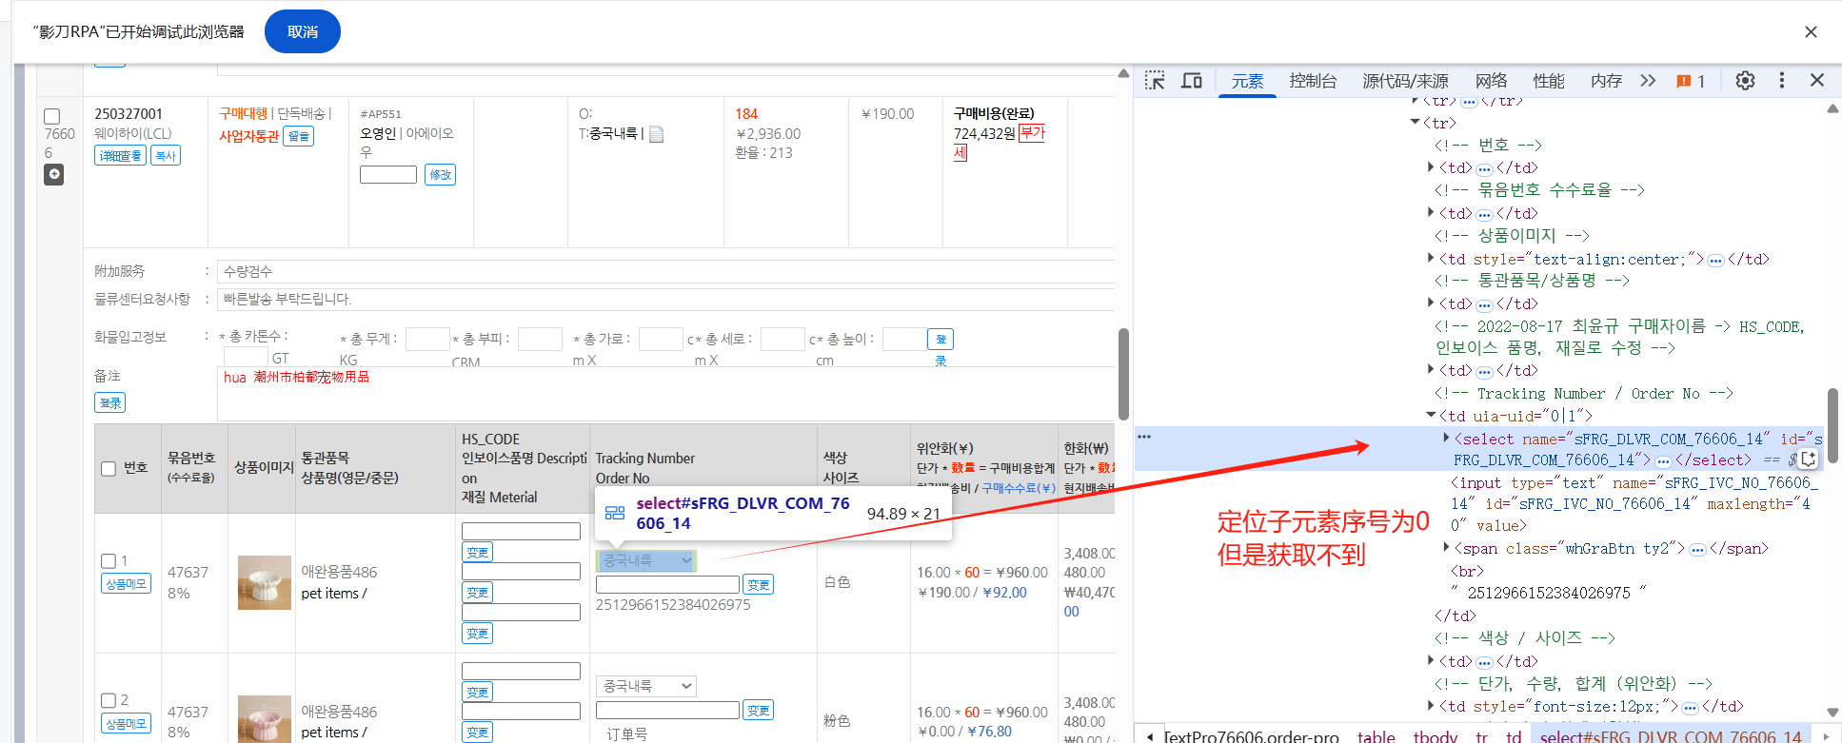
Task: Toggle the device toolbar emulation icon
Action: (x=1192, y=81)
